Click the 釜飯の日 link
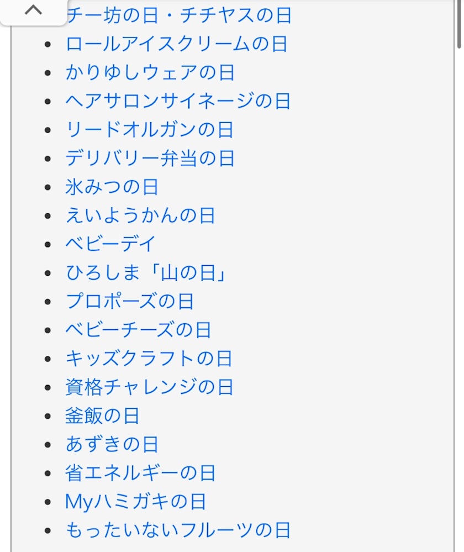The height and width of the screenshot is (552, 464). [x=102, y=416]
